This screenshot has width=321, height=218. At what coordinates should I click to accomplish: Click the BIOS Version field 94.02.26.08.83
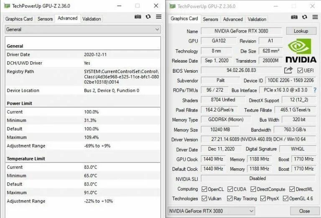click(x=241, y=70)
